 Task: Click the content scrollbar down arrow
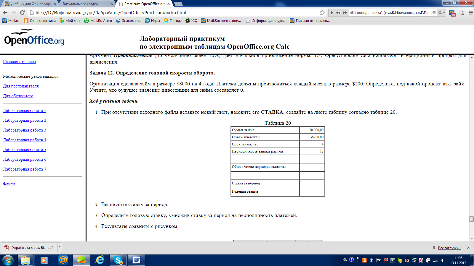(471, 239)
